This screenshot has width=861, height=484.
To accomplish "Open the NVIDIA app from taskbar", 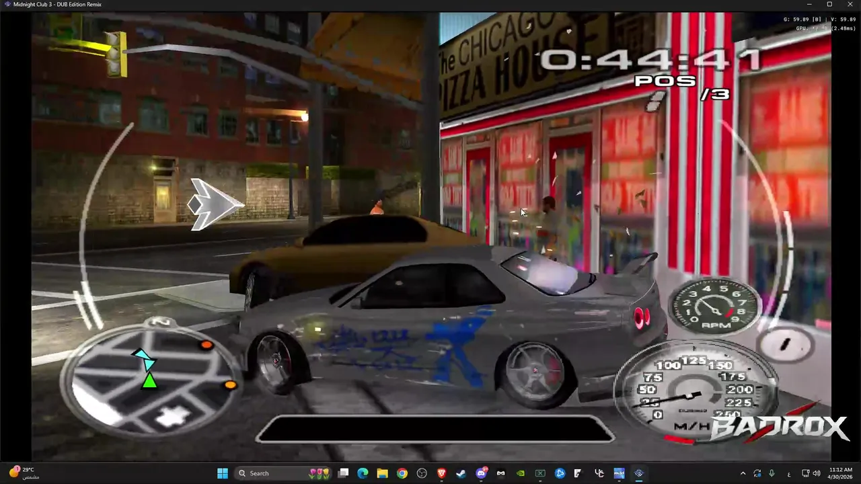I will tap(520, 473).
